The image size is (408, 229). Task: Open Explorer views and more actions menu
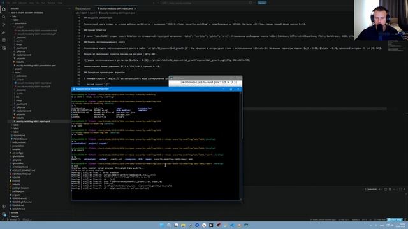pyautogui.click(x=69, y=8)
